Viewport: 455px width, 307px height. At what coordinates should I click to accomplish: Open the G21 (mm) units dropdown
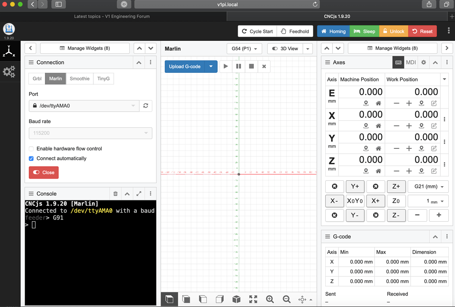[x=428, y=187]
